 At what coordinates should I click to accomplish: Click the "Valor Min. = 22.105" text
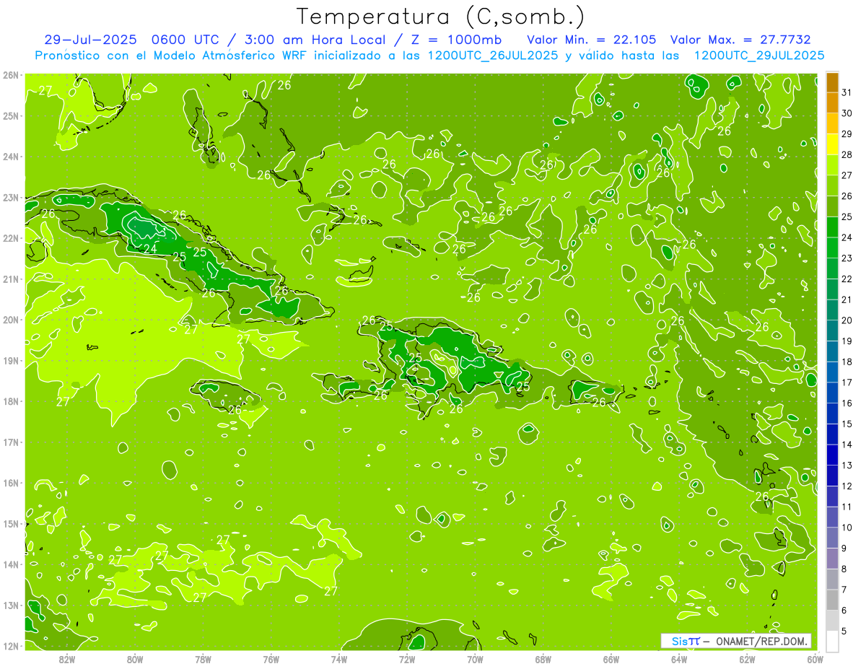click(592, 40)
